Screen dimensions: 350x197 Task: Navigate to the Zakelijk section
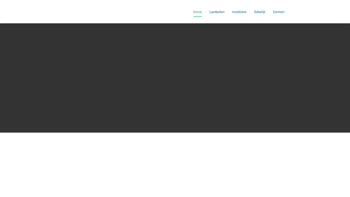coord(259,12)
